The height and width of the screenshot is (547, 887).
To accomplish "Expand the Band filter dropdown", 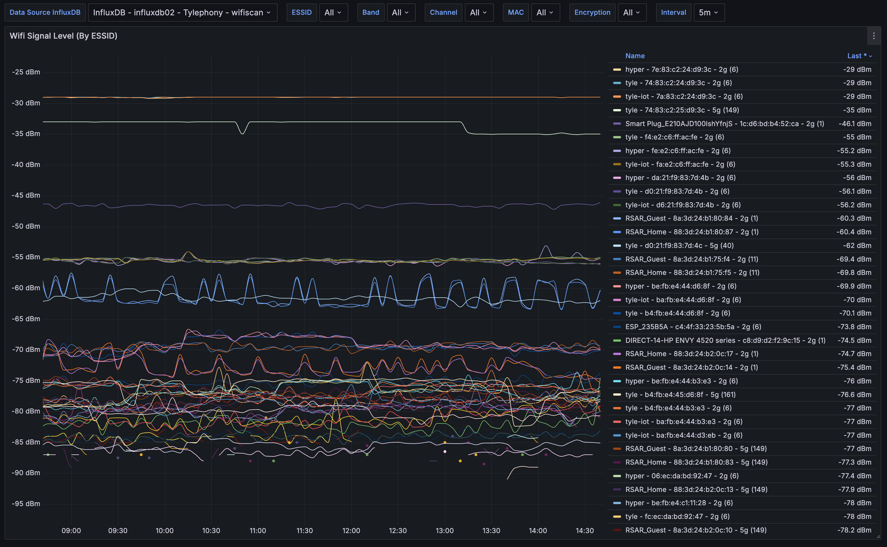I will [401, 13].
